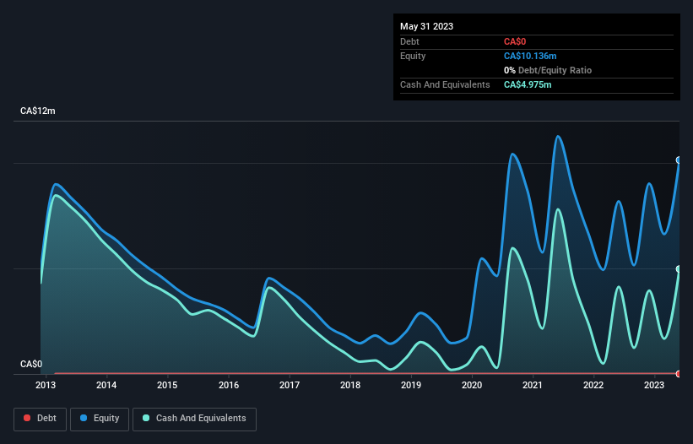Viewport: 693px width, 444px height.
Task: Click the Cash And Equivalents tooltip label
Action: (x=445, y=84)
